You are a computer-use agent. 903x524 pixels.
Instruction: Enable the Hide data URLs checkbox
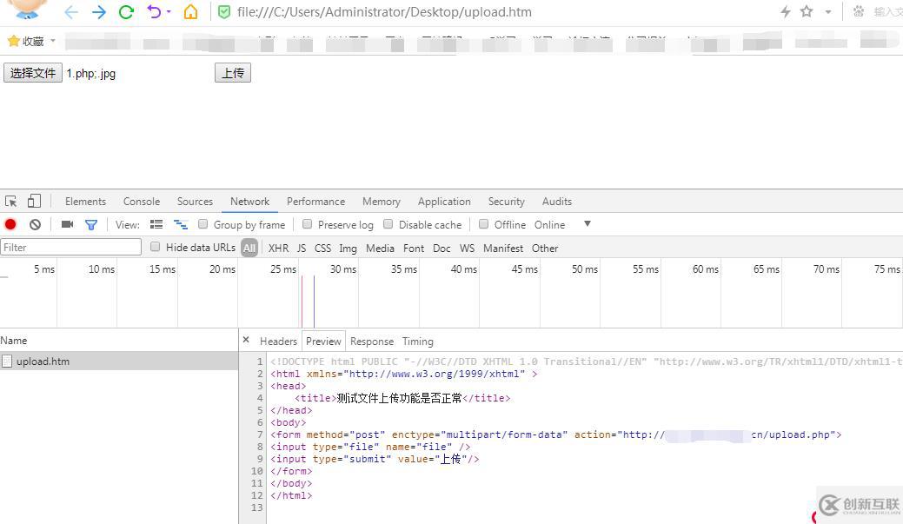[x=156, y=247]
